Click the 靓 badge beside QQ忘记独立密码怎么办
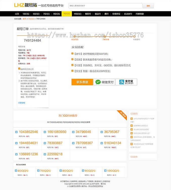The image size is (171, 190). coord(132,133)
